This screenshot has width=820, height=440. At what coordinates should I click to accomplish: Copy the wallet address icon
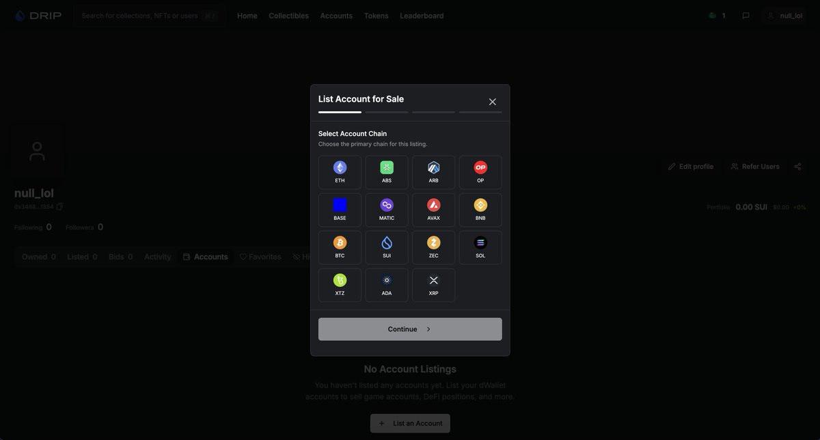point(59,206)
